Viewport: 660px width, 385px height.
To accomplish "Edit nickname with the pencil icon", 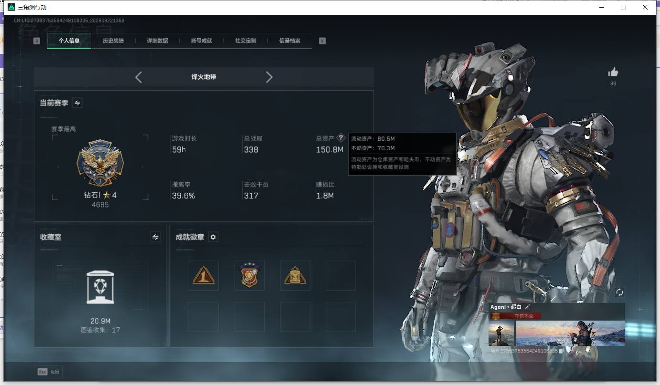I will tap(527, 307).
